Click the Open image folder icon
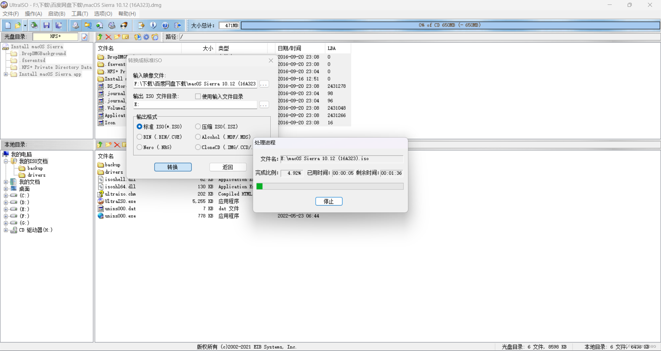This screenshot has height=351, width=661. (18, 25)
